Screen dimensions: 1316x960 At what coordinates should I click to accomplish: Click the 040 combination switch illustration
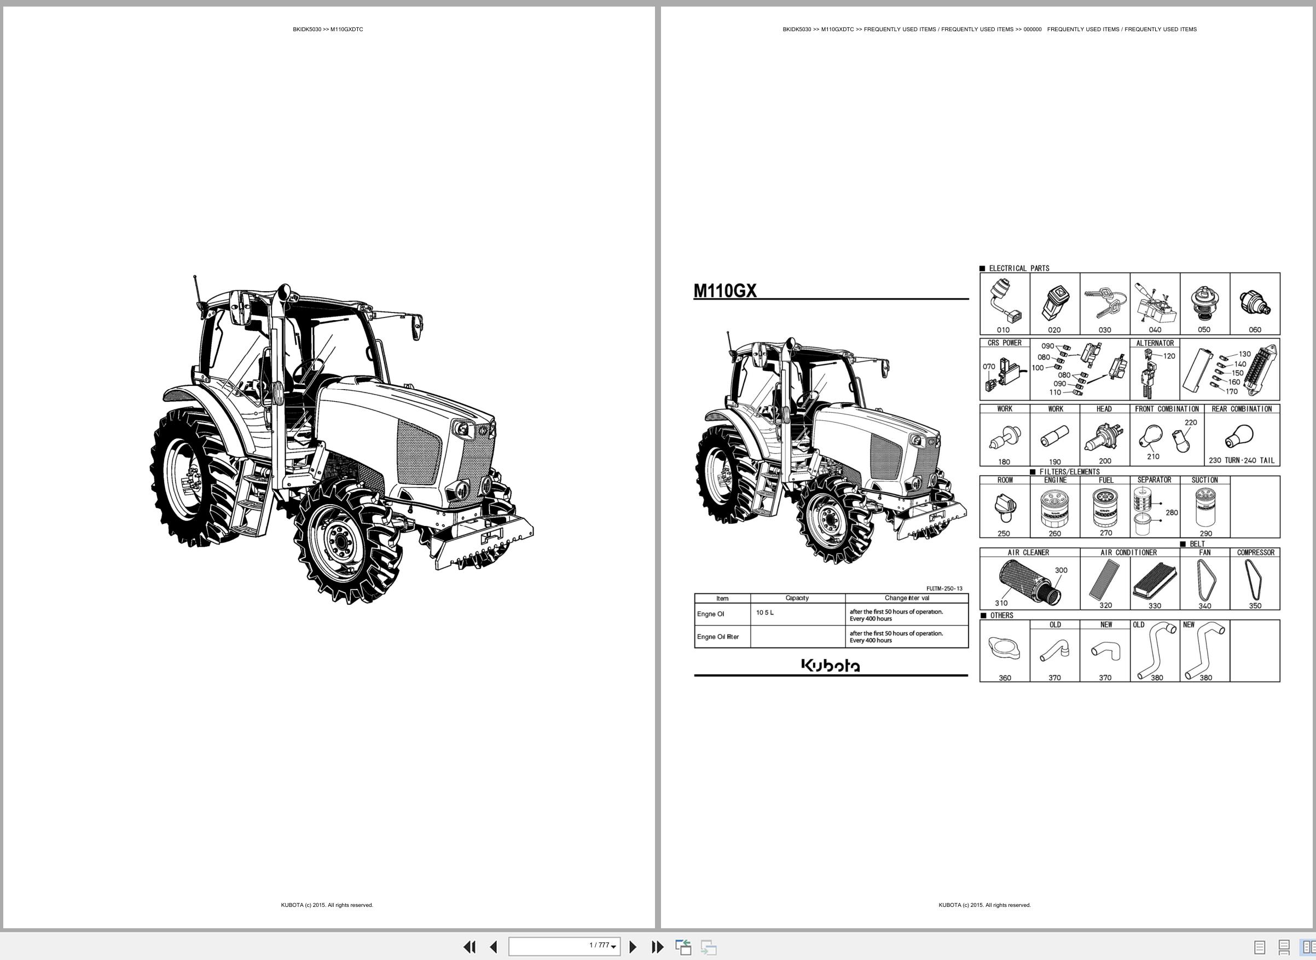coord(1155,304)
